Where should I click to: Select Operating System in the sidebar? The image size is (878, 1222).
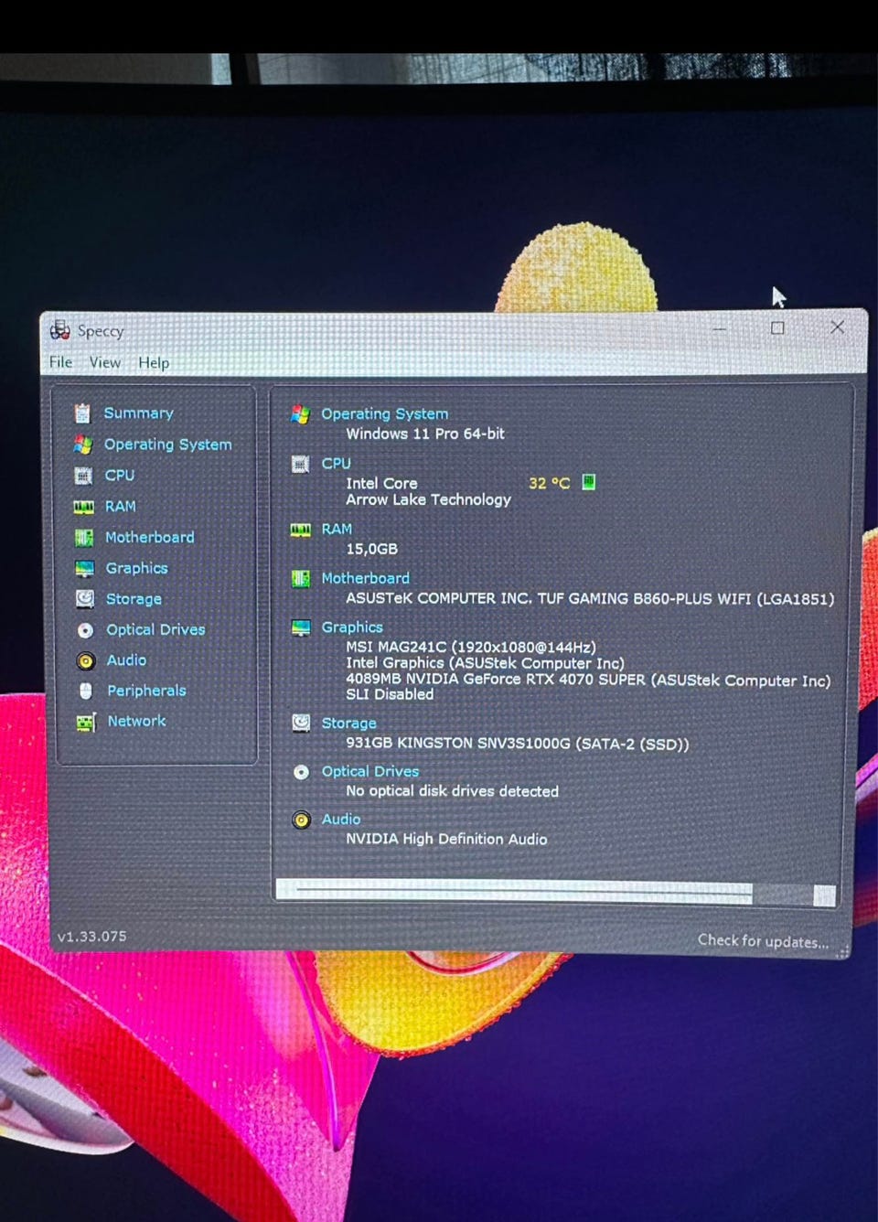click(x=167, y=445)
